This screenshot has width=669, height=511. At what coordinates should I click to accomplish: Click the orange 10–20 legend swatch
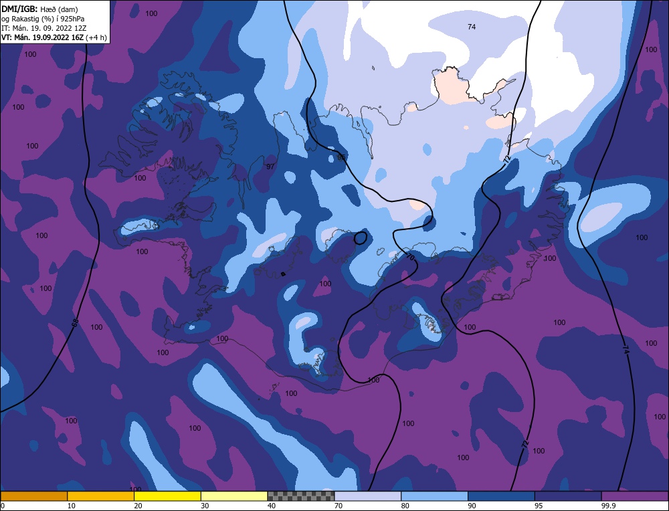[x=101, y=496]
